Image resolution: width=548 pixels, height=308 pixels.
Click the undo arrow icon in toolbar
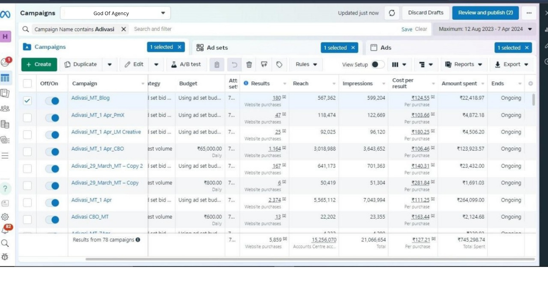pyautogui.click(x=234, y=64)
